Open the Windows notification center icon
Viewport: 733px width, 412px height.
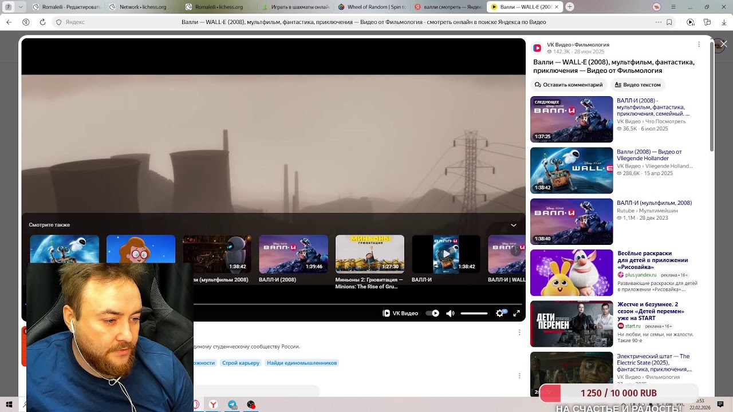coord(720,405)
